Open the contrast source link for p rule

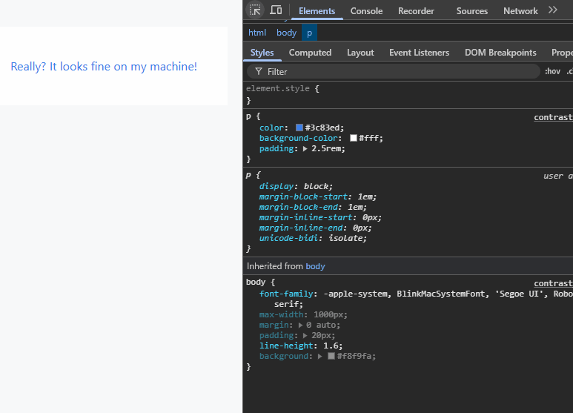coord(553,117)
